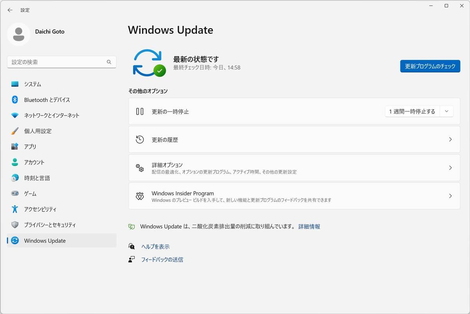Select Windows Update in the sidebar
The height and width of the screenshot is (314, 470).
point(61,240)
